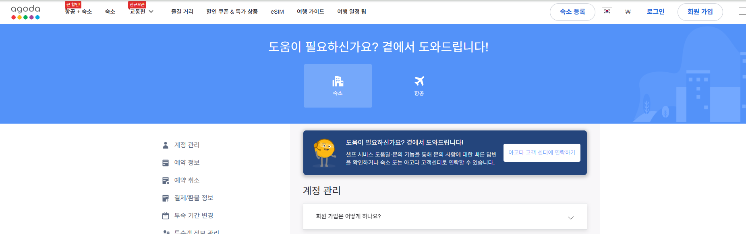Open the 여행 가이드 menu item
This screenshot has width=746, height=234.
point(311,12)
